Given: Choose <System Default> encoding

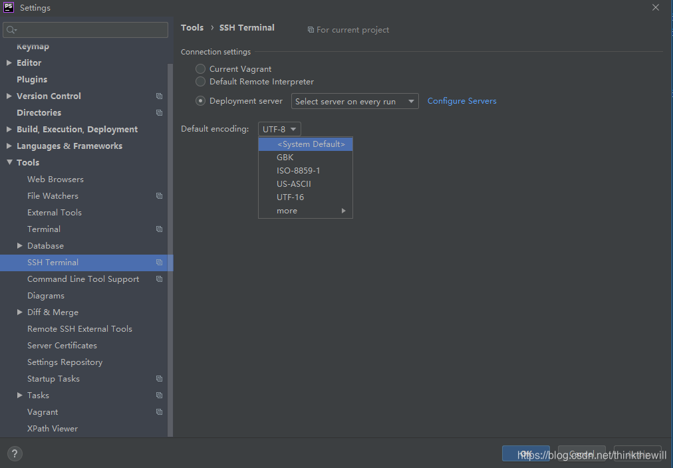Looking at the screenshot, I should [x=306, y=144].
